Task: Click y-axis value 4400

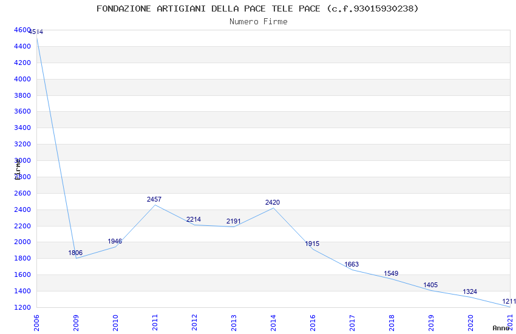Action: pyautogui.click(x=22, y=46)
